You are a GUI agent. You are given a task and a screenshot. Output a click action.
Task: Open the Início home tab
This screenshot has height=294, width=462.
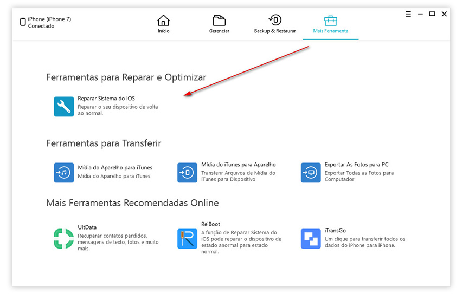163,24
